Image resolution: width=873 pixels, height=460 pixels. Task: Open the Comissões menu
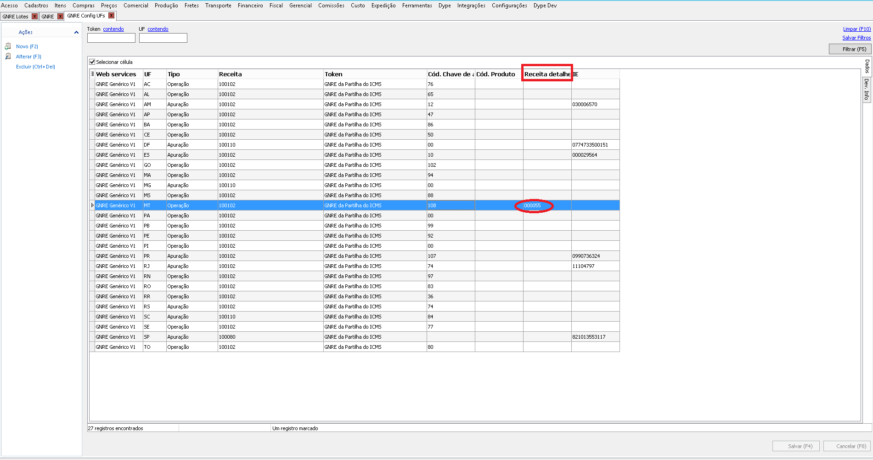point(331,6)
